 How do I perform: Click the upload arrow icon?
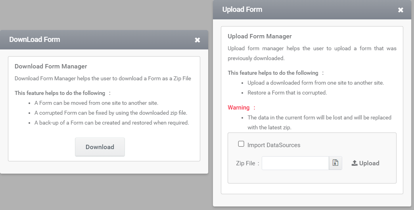[x=355, y=163]
